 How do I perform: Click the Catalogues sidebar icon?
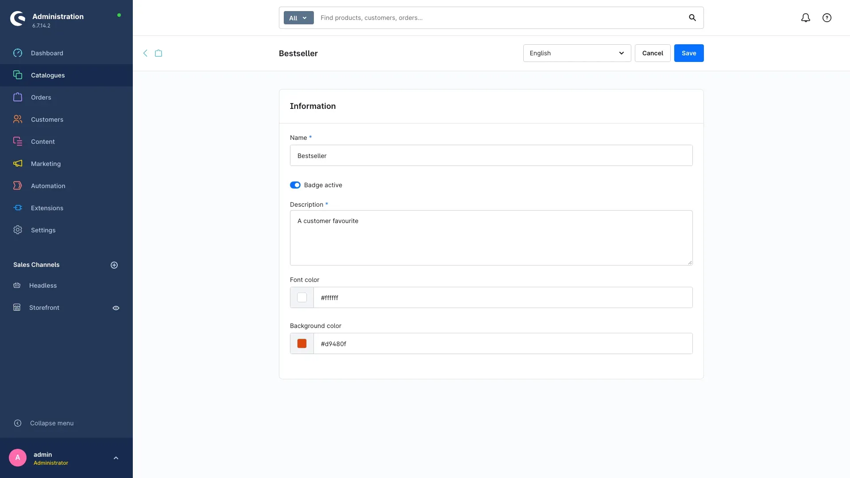click(x=18, y=75)
